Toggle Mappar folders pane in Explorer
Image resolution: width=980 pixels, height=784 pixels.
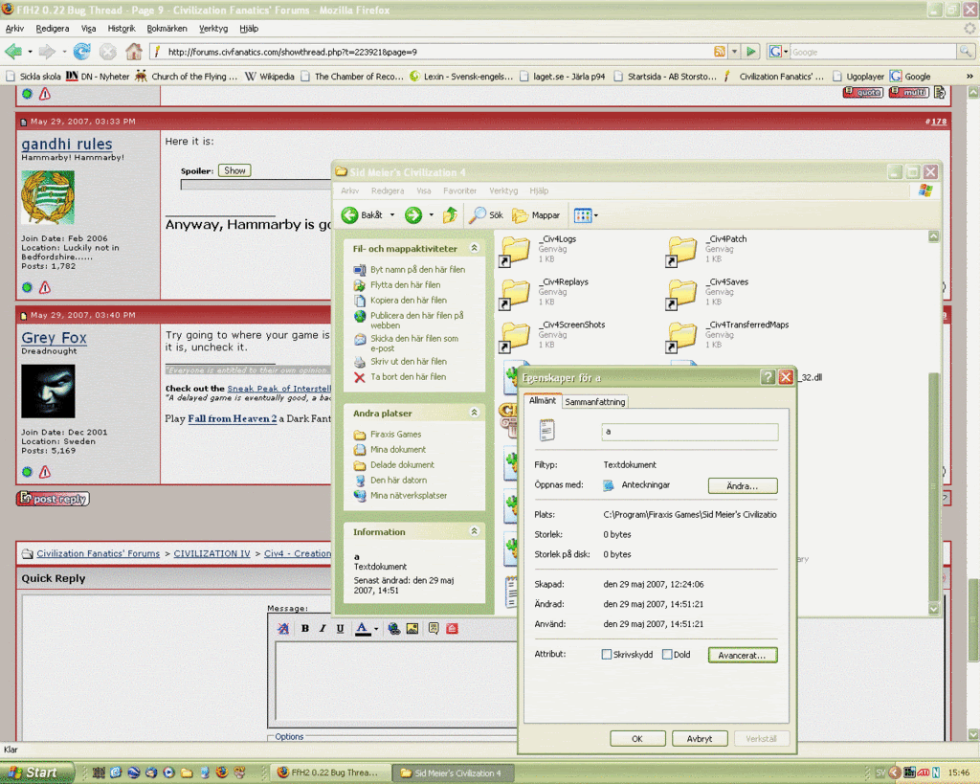(x=536, y=215)
